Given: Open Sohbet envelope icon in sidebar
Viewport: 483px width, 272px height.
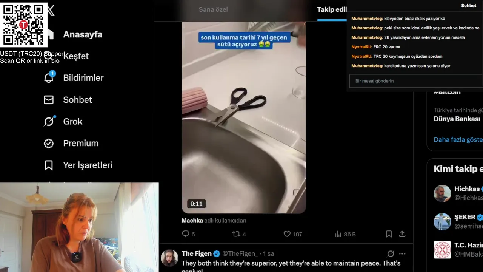Looking at the screenshot, I should (49, 100).
